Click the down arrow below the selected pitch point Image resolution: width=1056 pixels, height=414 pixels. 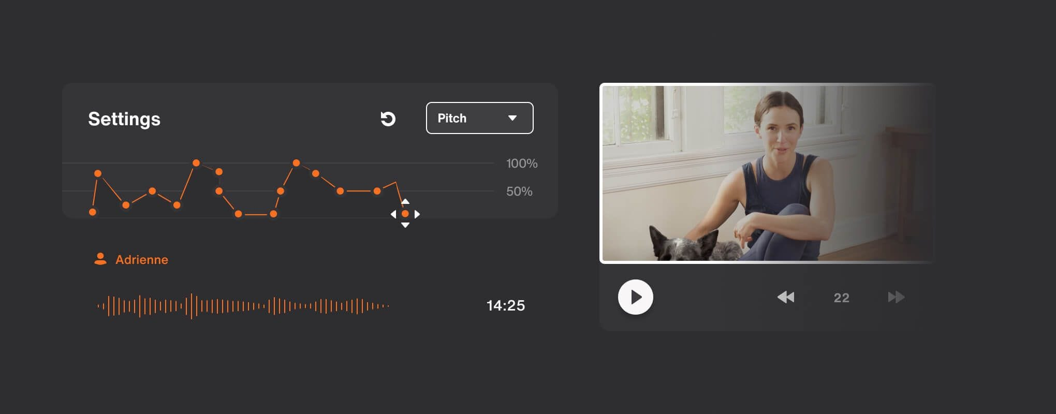click(405, 225)
